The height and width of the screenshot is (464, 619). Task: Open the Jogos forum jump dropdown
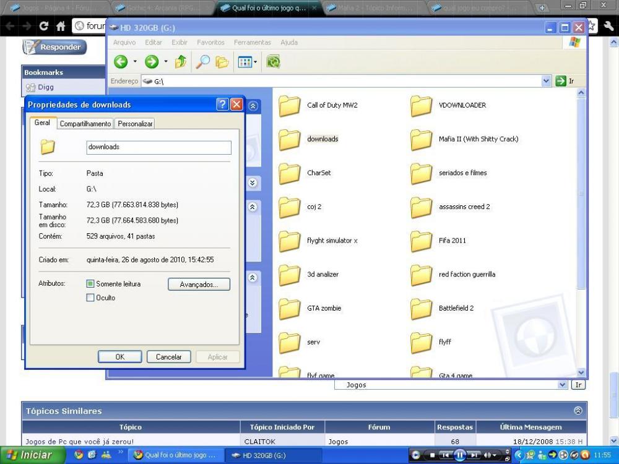(563, 385)
